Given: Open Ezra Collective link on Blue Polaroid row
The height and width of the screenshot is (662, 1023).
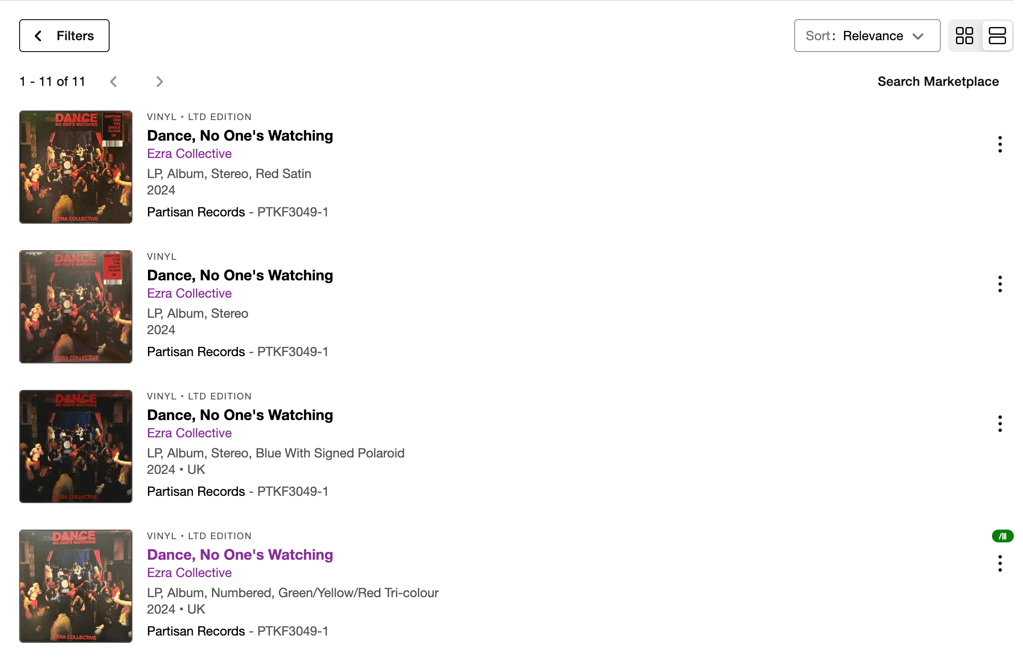Looking at the screenshot, I should [x=190, y=433].
